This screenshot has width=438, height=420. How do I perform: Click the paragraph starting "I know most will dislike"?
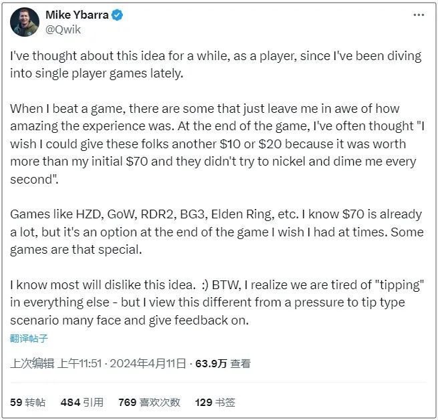216,302
